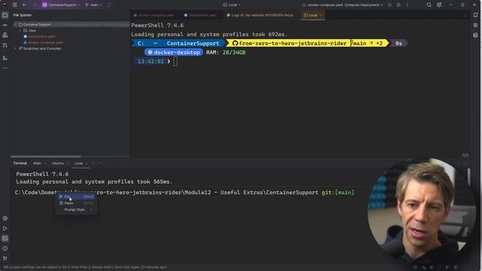Navigate back with the left arrow
This screenshot has width=482, height=271.
pos(25,5)
